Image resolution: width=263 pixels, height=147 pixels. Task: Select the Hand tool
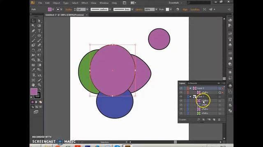click(33, 85)
